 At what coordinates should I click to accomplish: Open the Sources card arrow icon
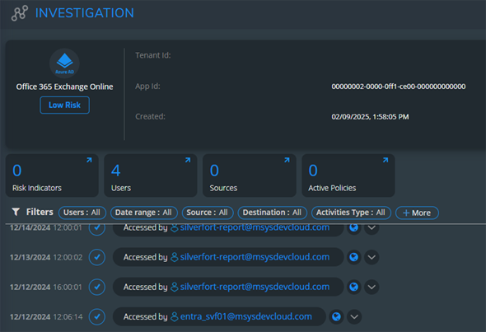click(287, 160)
